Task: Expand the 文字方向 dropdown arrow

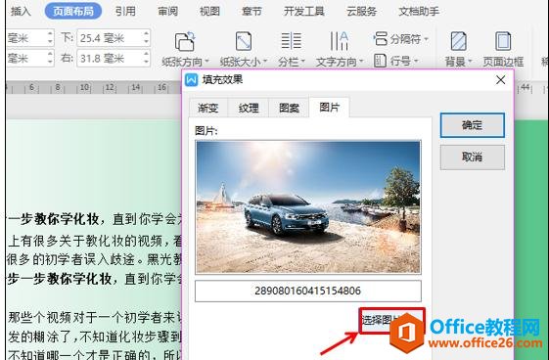Action: 361,62
